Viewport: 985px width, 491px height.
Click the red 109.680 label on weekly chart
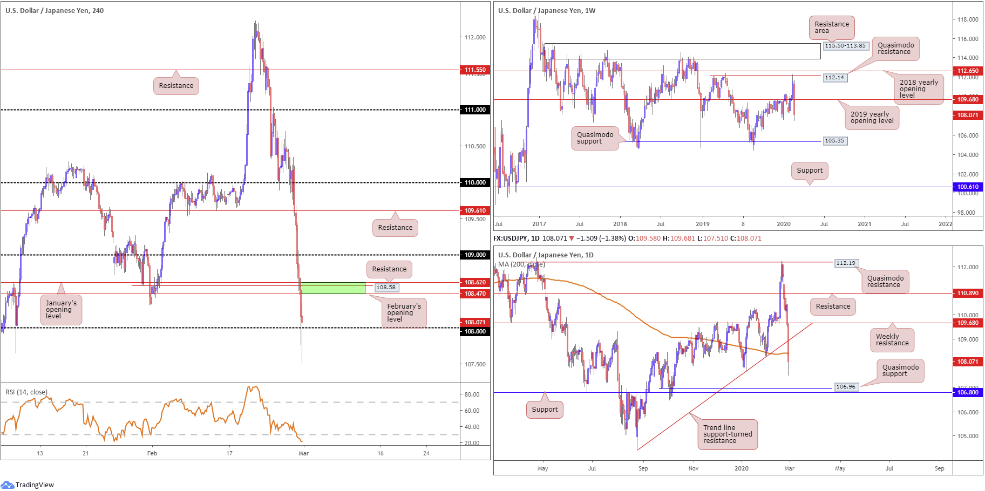968,99
